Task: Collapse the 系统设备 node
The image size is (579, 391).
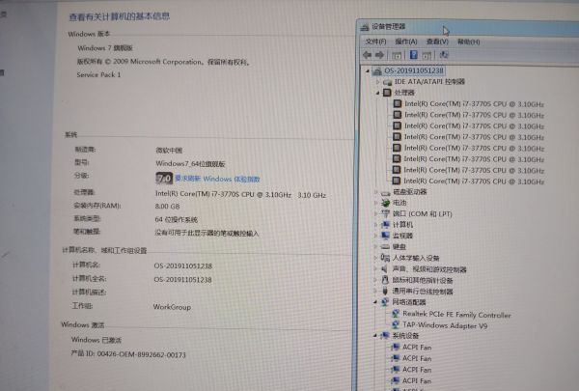Action: 375,336
